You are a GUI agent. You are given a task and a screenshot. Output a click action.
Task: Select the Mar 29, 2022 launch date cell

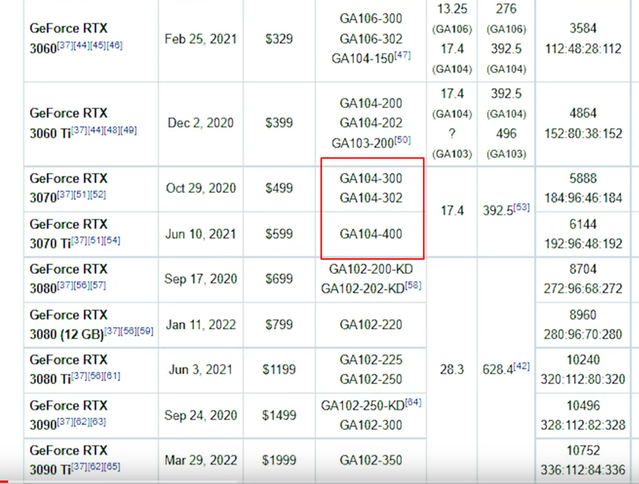pos(201,461)
